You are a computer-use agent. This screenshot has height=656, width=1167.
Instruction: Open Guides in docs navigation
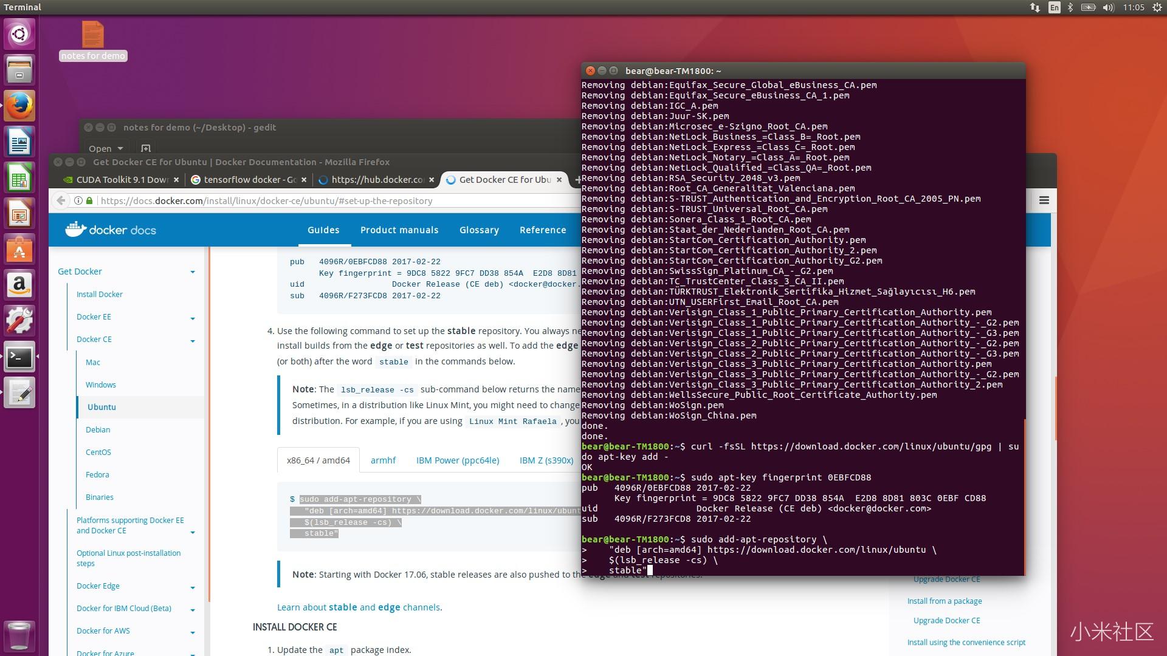[x=323, y=230]
